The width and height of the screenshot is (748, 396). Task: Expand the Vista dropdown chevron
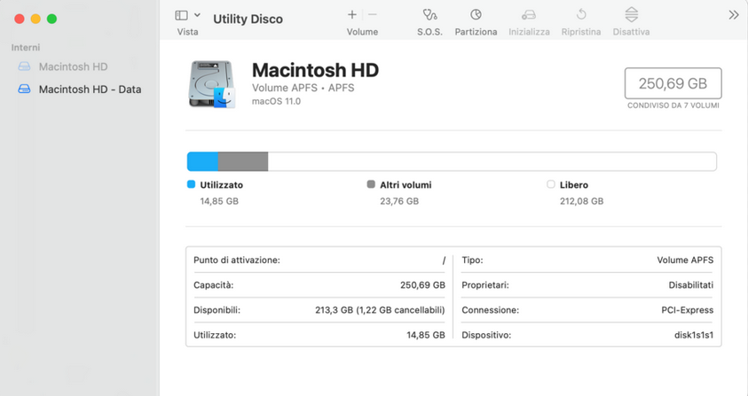click(197, 15)
